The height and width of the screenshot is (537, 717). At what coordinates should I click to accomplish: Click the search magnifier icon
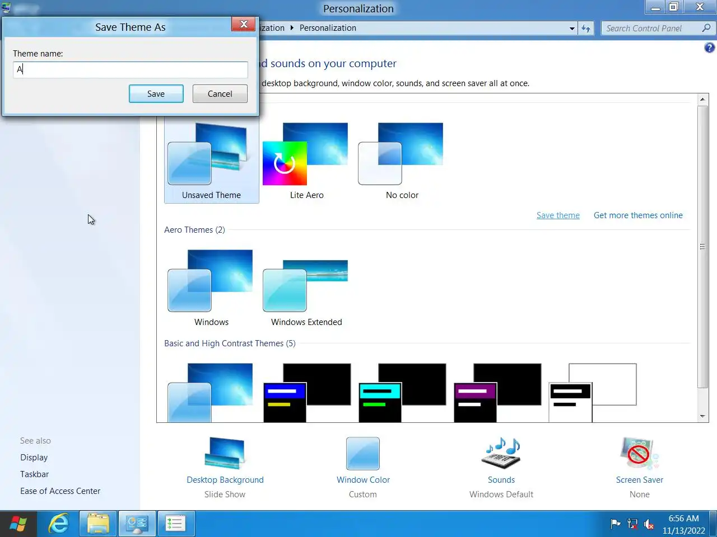pyautogui.click(x=706, y=28)
